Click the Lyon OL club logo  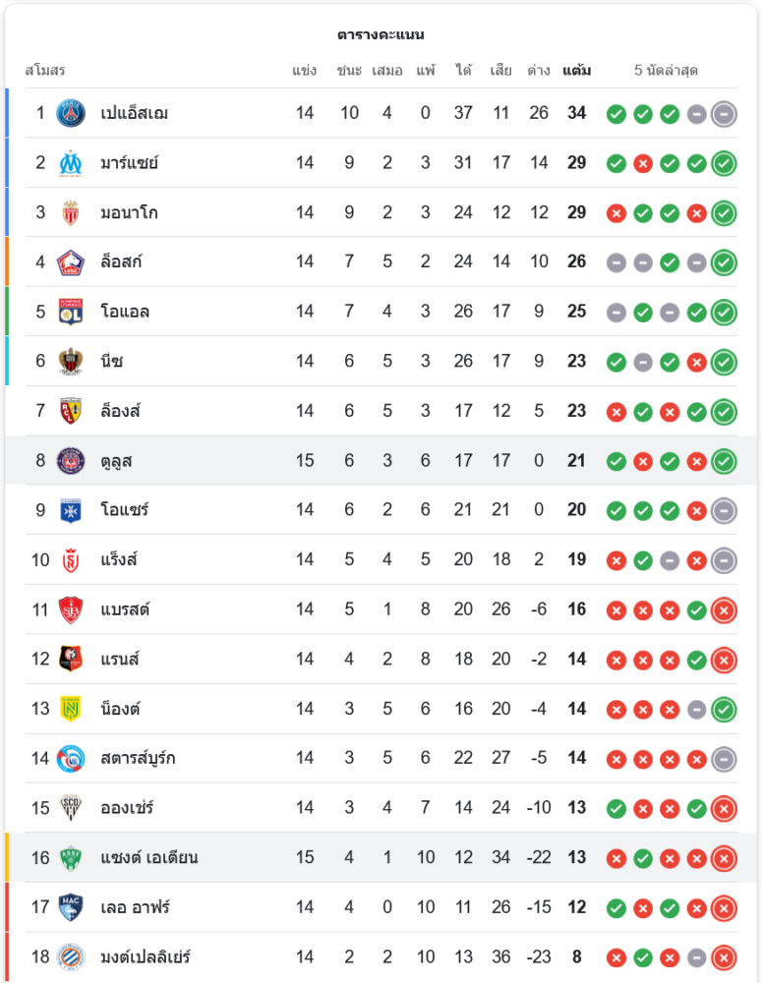[71, 312]
